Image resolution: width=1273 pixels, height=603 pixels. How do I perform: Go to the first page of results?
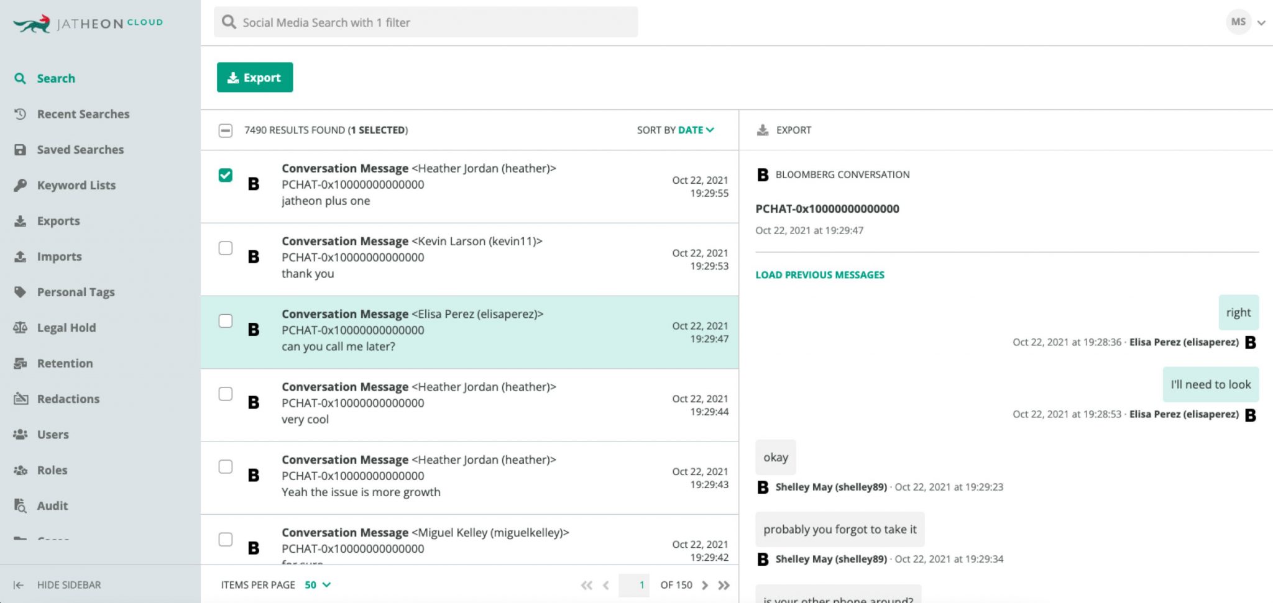(x=586, y=585)
